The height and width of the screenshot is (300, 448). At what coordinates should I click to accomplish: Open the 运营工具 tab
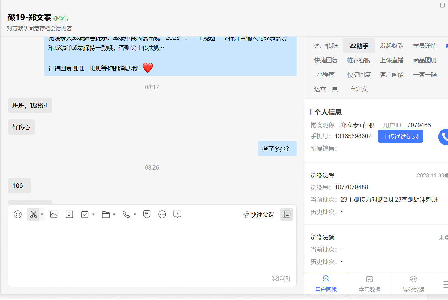point(326,89)
